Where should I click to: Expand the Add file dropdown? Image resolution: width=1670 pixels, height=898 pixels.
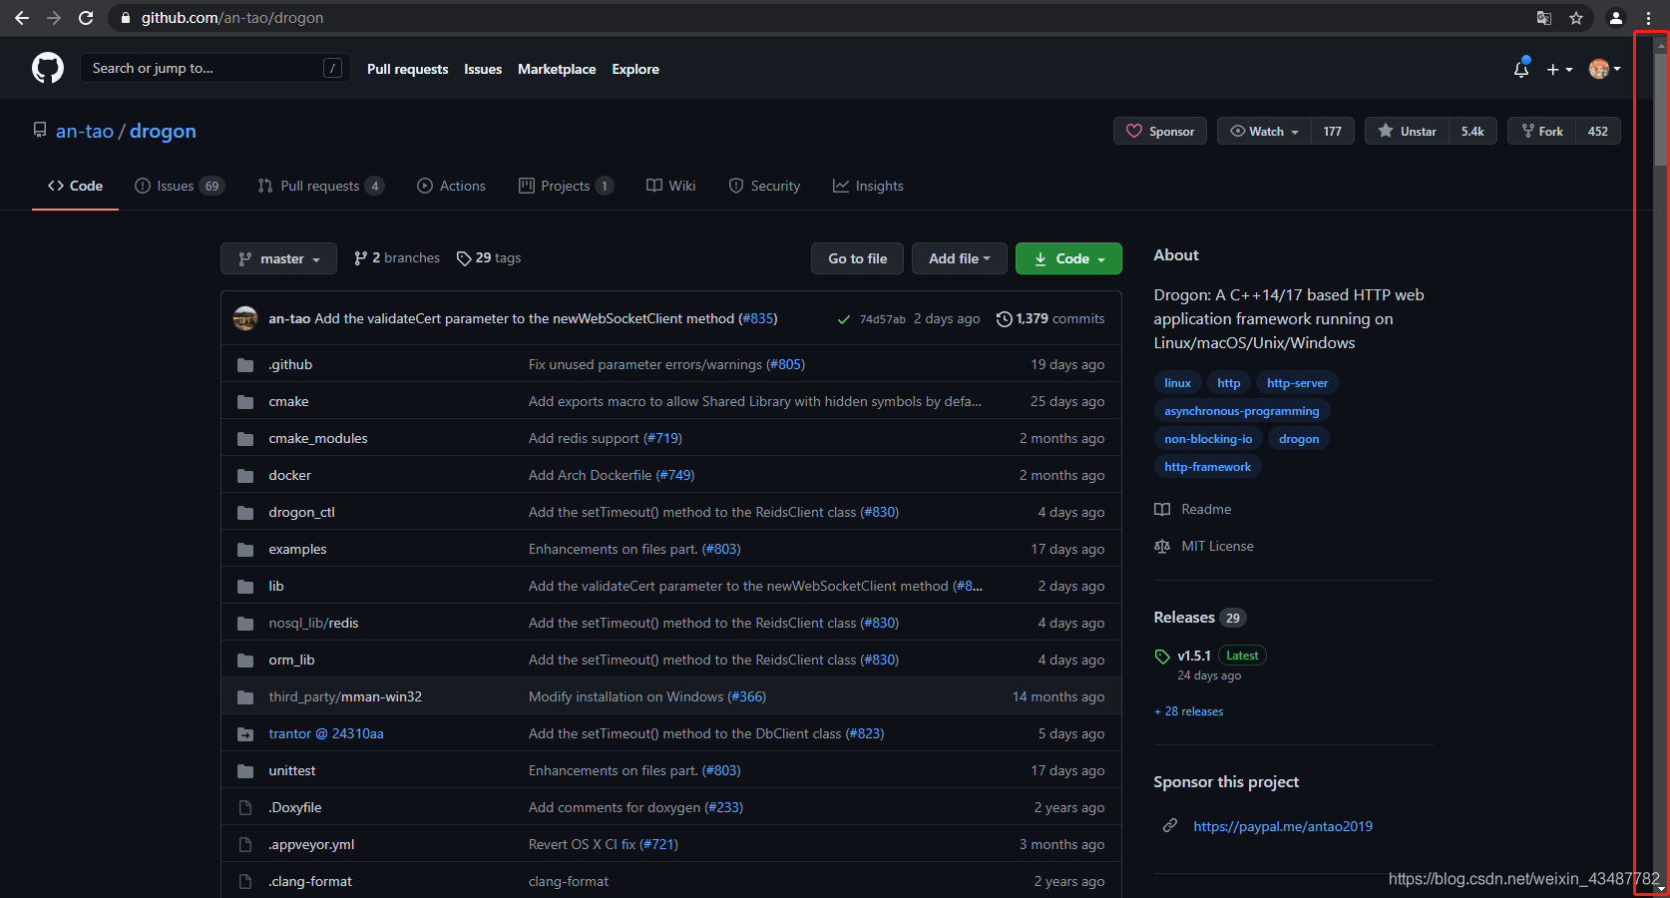pyautogui.click(x=960, y=258)
